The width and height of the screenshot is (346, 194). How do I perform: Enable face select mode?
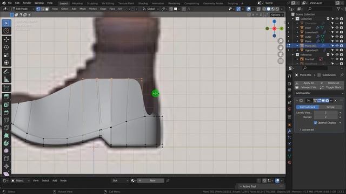coord(47,9)
